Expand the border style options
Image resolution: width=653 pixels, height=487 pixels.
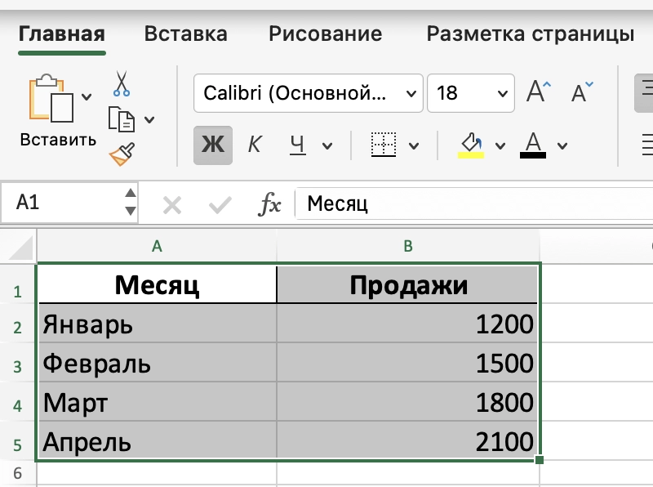pos(412,145)
